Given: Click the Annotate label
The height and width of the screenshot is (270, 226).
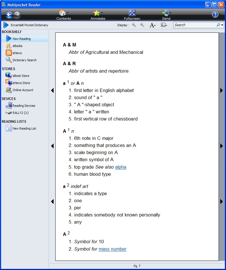Looking at the screenshot, I should pos(98,19).
